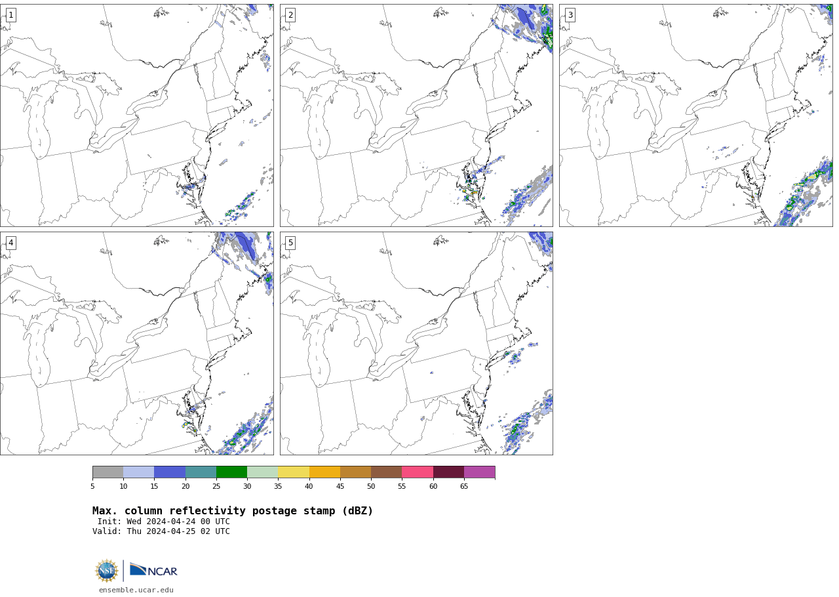Select the dark green 25-30 dBZ swatch
The height and width of the screenshot is (597, 839).
click(231, 472)
